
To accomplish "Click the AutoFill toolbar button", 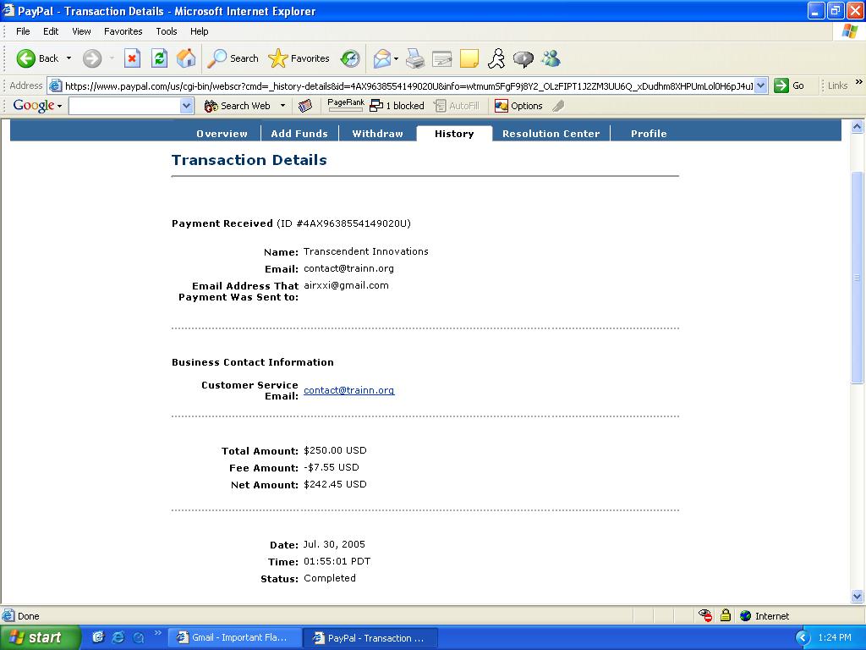I will (x=456, y=106).
